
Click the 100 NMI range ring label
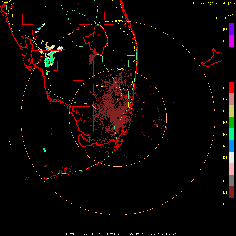tap(118, 21)
